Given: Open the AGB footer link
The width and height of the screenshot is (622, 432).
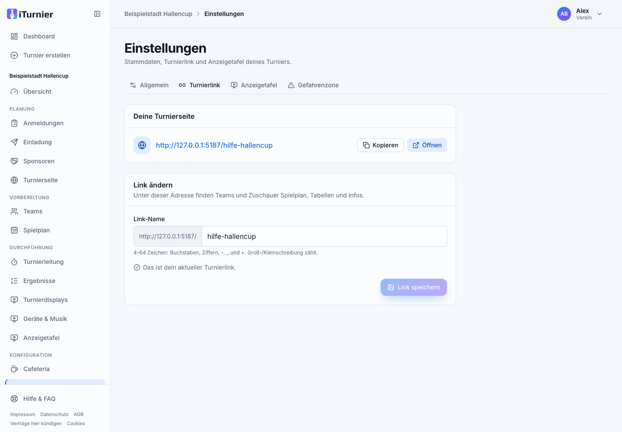Looking at the screenshot, I should (79, 414).
